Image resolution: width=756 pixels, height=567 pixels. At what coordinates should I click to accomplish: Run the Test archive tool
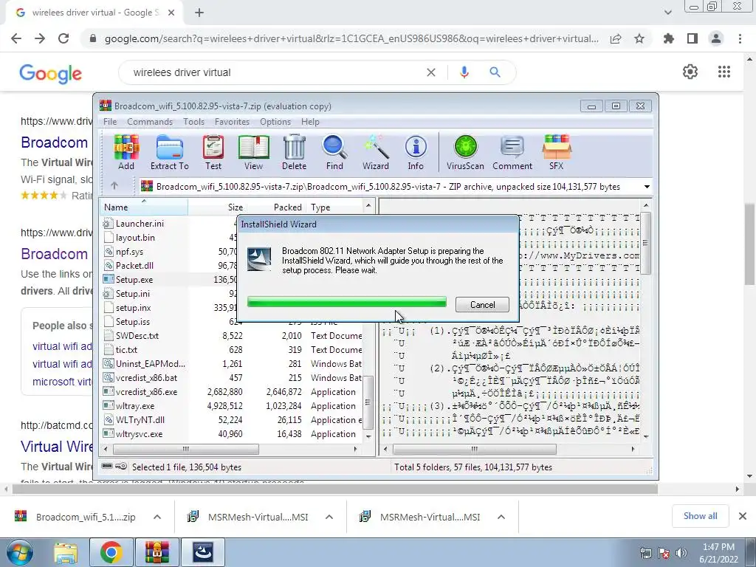(213, 152)
